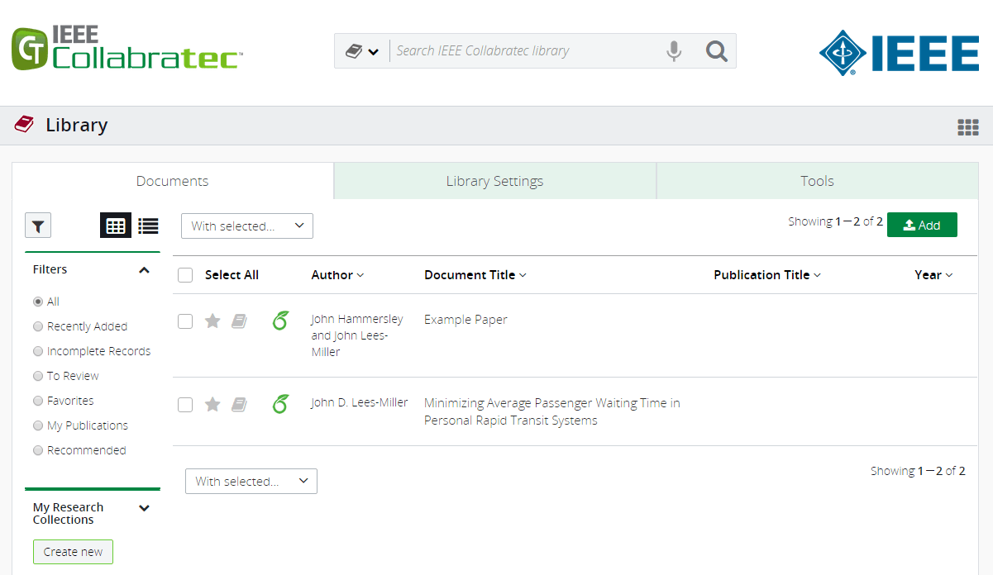The width and height of the screenshot is (993, 575).
Task: Switch to list view layout
Action: point(148,226)
